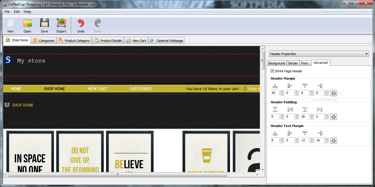Click the Header Padding bottom spinner showing 26
This screenshot has height=187, width=375.
(307, 117)
